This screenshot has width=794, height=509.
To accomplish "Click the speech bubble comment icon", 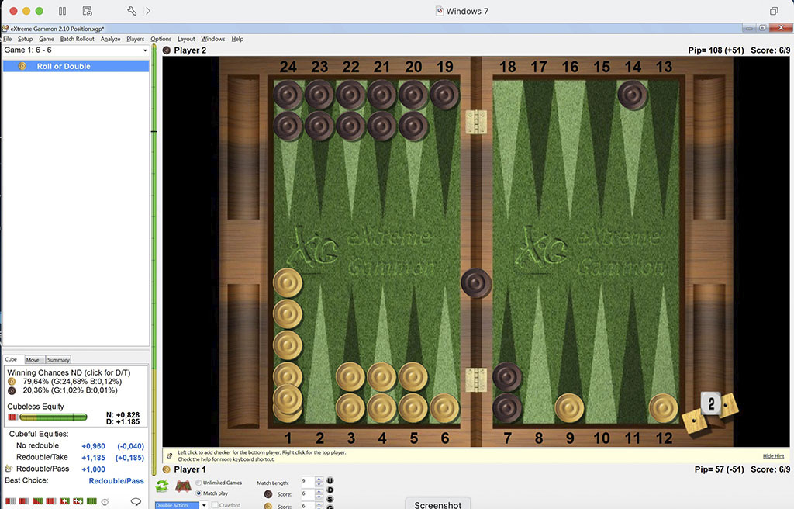I will point(136,501).
